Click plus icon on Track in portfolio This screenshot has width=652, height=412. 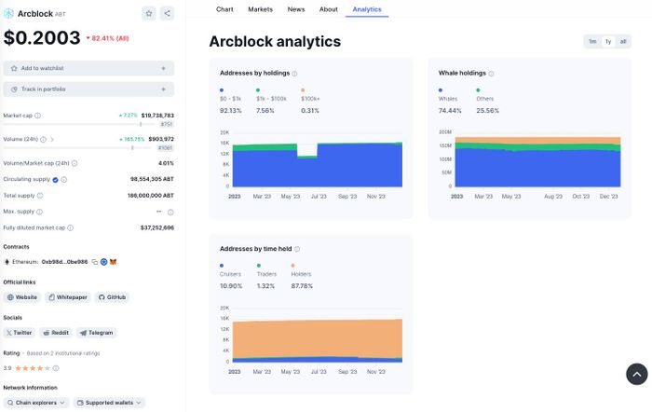click(163, 89)
